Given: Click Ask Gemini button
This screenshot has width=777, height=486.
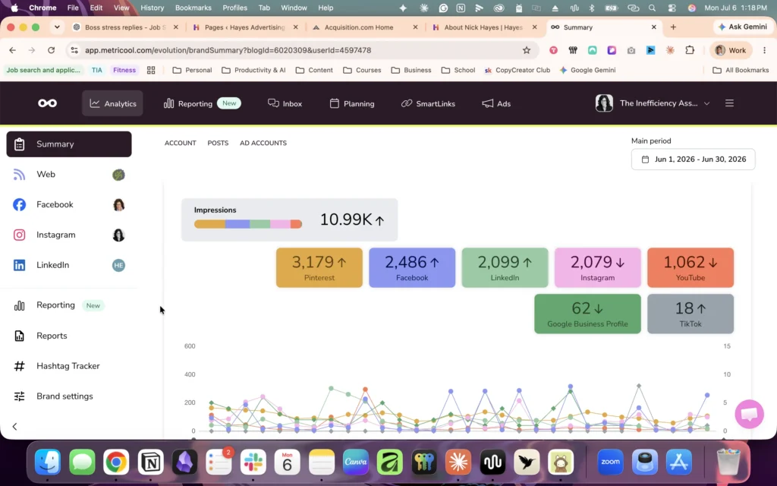Looking at the screenshot, I should pyautogui.click(x=743, y=27).
